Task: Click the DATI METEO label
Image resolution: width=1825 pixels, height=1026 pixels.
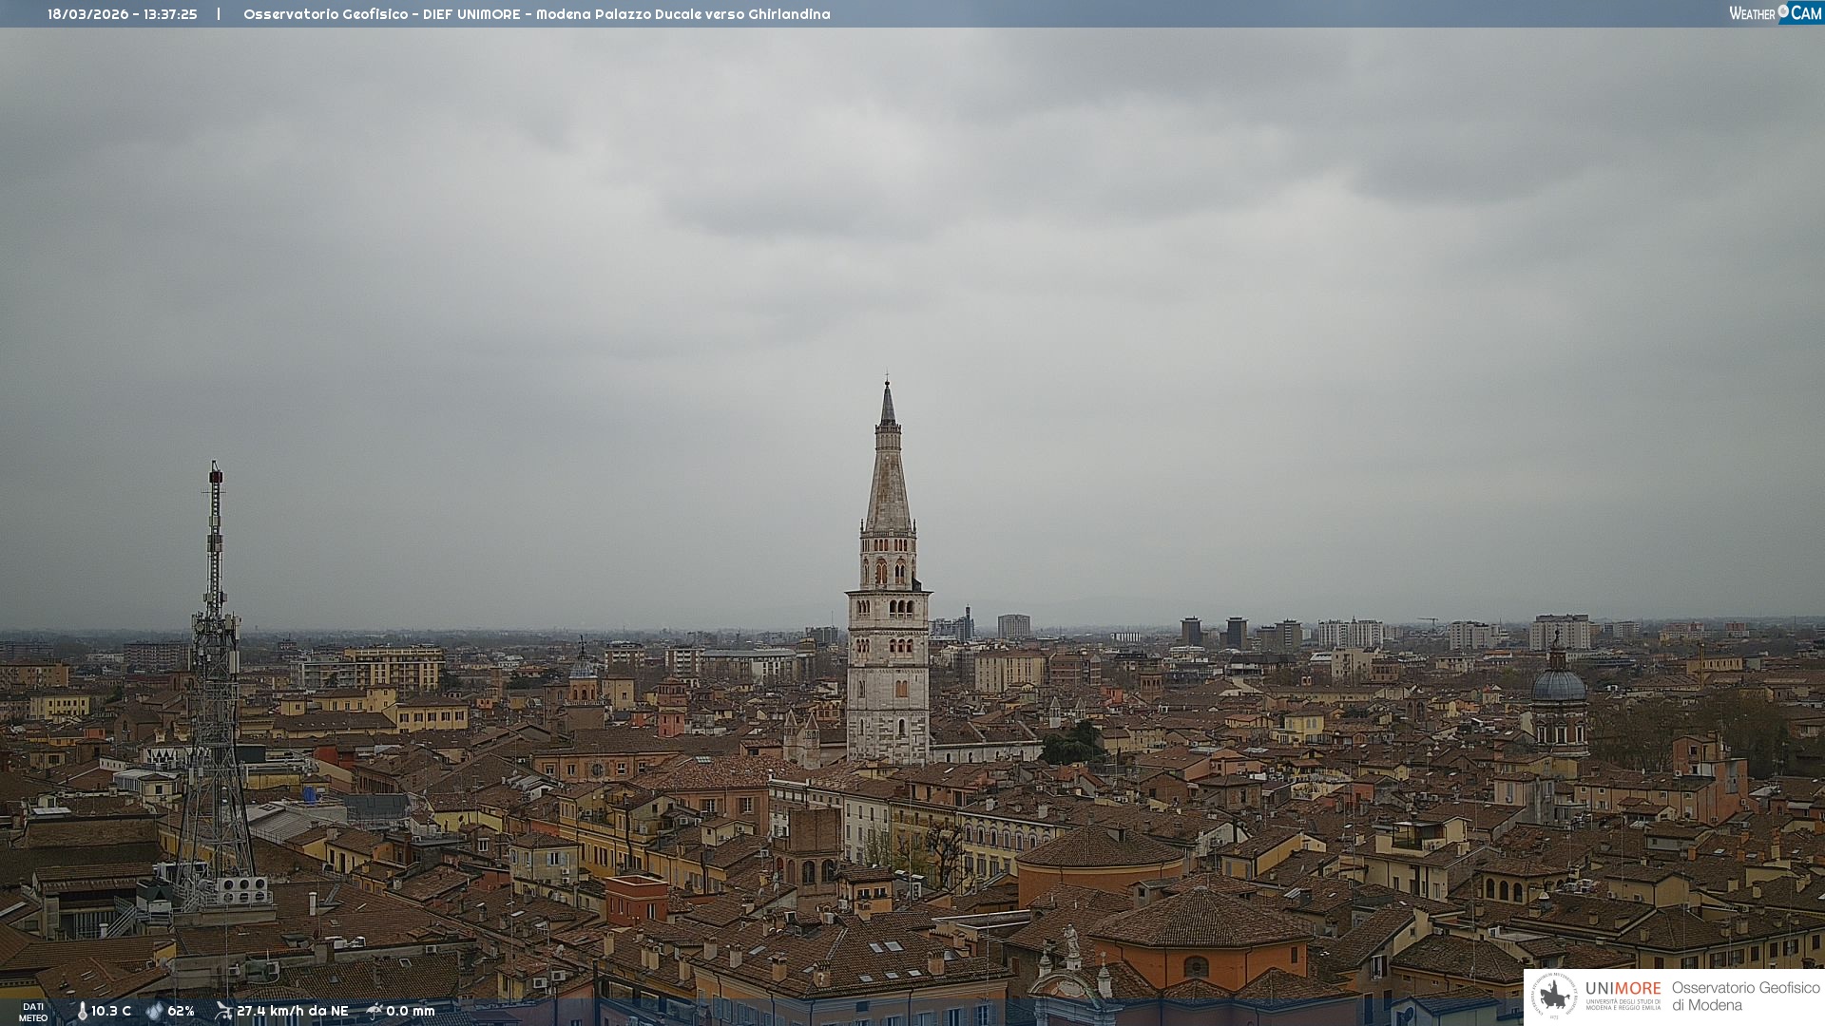Action: click(33, 1012)
